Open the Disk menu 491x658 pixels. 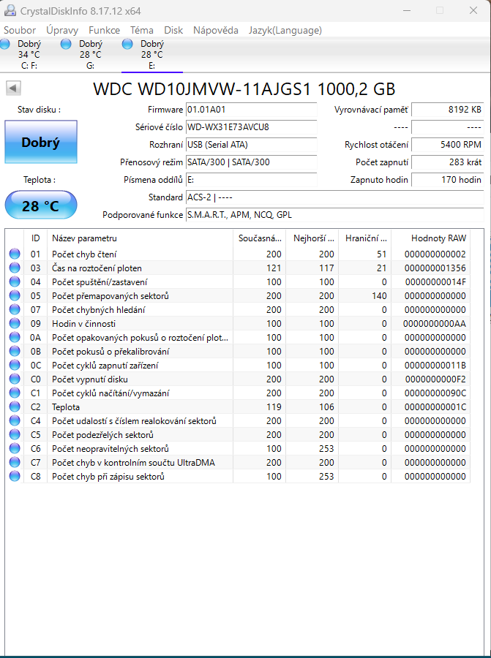(173, 30)
